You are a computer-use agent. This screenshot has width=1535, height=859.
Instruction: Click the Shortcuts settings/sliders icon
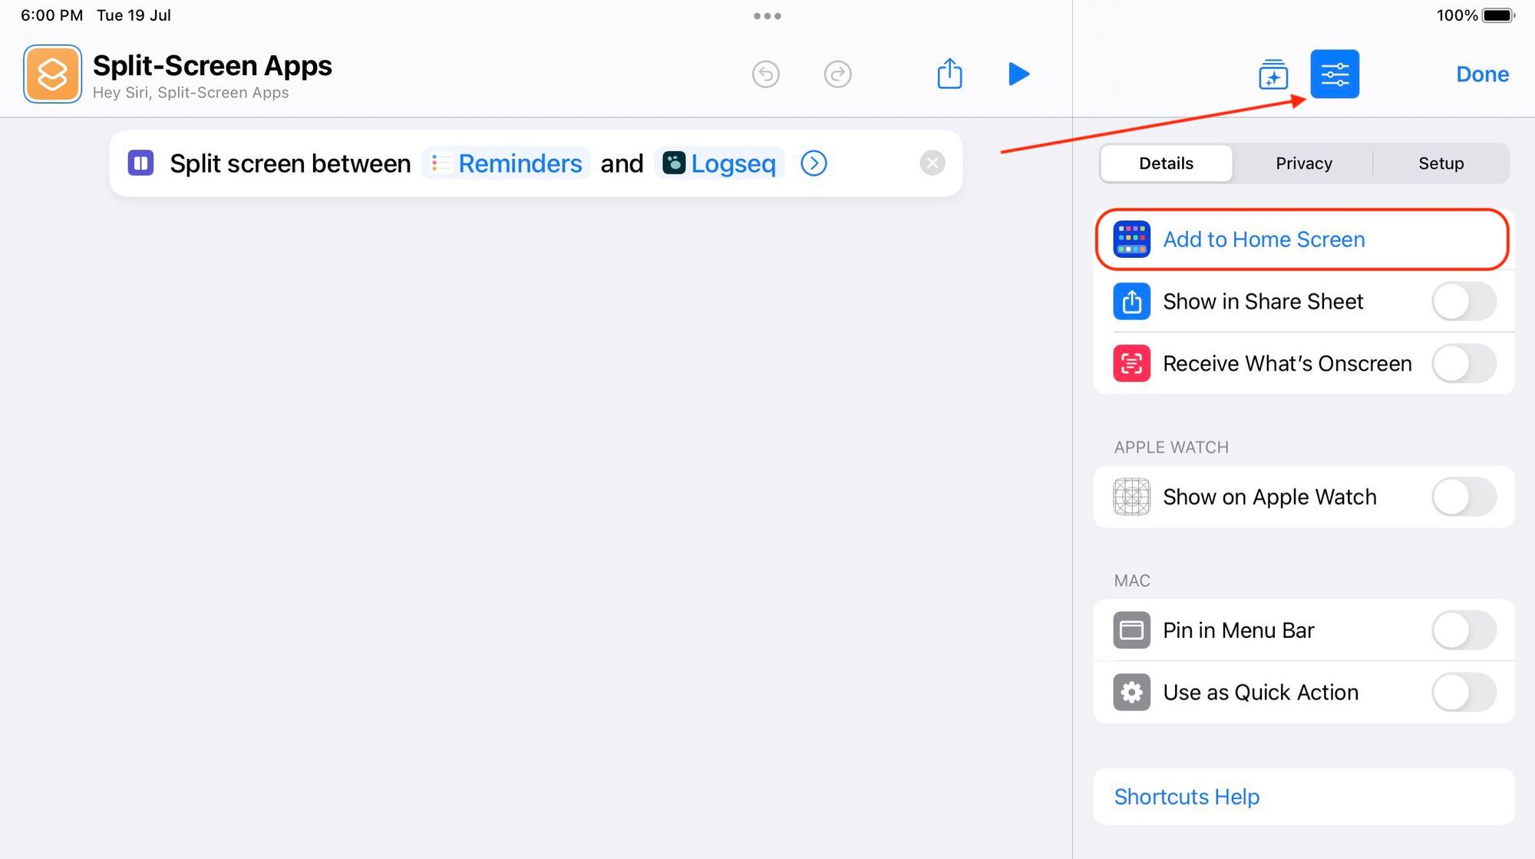tap(1334, 73)
